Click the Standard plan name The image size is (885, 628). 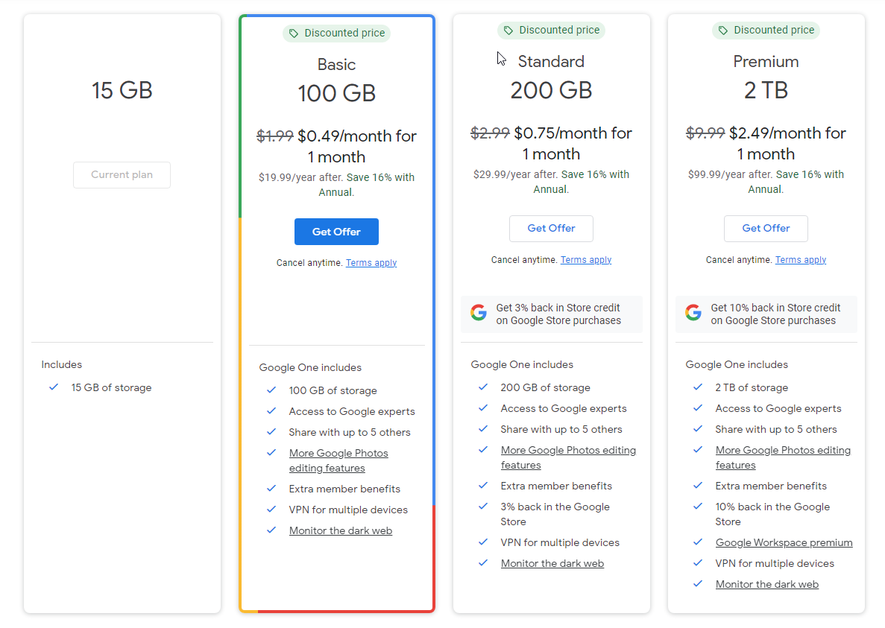coord(552,61)
